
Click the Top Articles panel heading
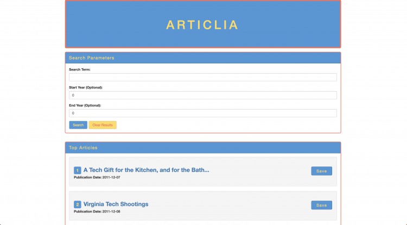(83, 148)
